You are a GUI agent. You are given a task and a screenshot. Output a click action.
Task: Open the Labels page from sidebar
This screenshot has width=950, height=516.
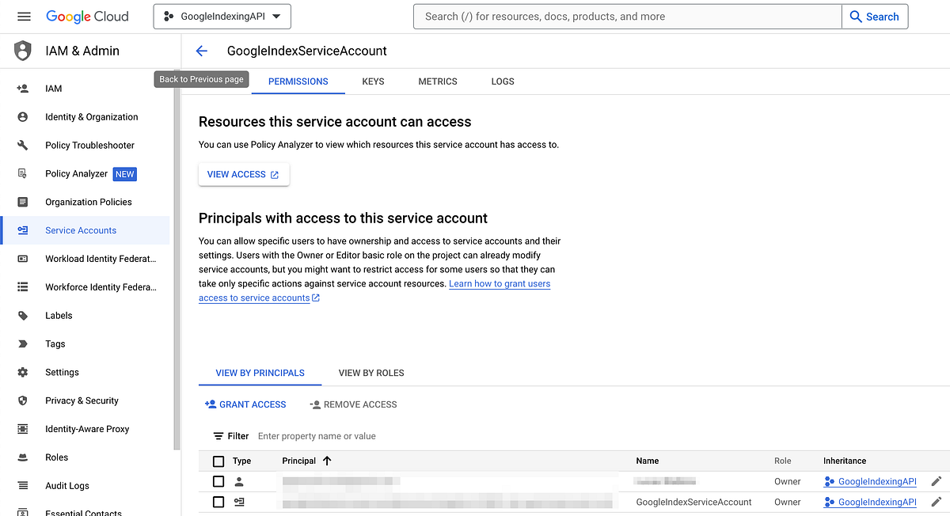(59, 315)
